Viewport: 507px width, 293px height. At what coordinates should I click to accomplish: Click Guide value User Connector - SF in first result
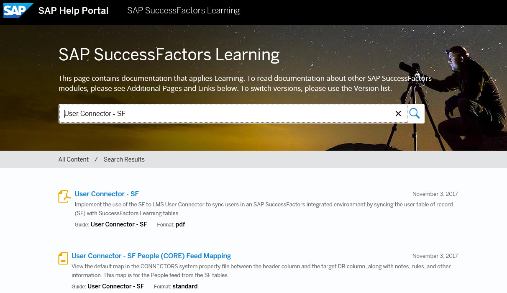[x=119, y=224]
